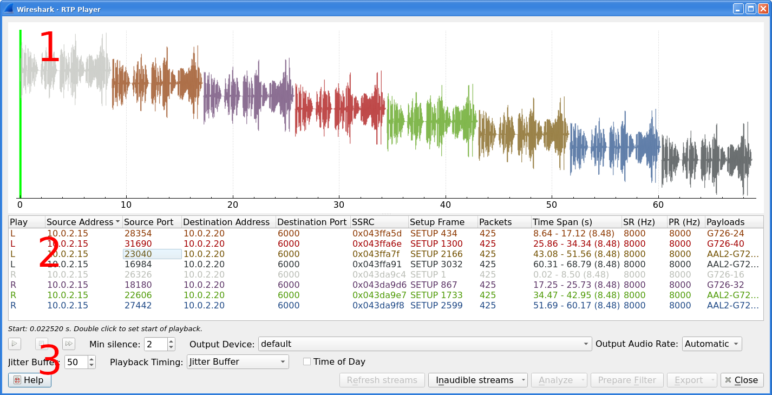The width and height of the screenshot is (772, 395).
Task: Click the Wireshark icon in the title bar
Action: coord(8,8)
